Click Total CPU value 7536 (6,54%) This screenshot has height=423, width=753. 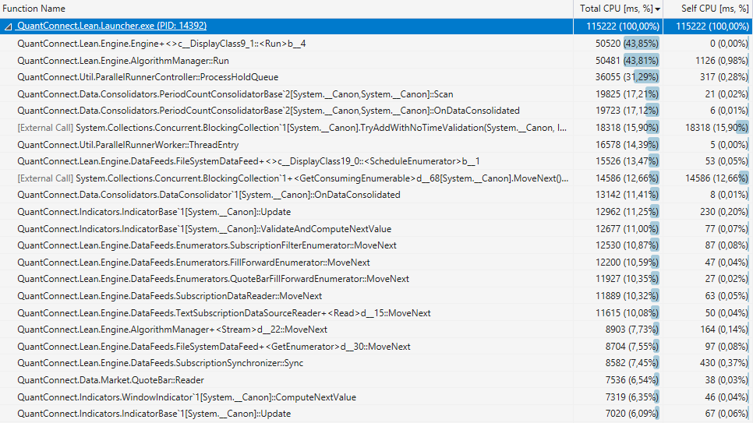point(632,380)
